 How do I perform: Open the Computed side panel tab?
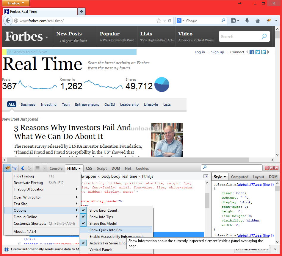(x=239, y=177)
